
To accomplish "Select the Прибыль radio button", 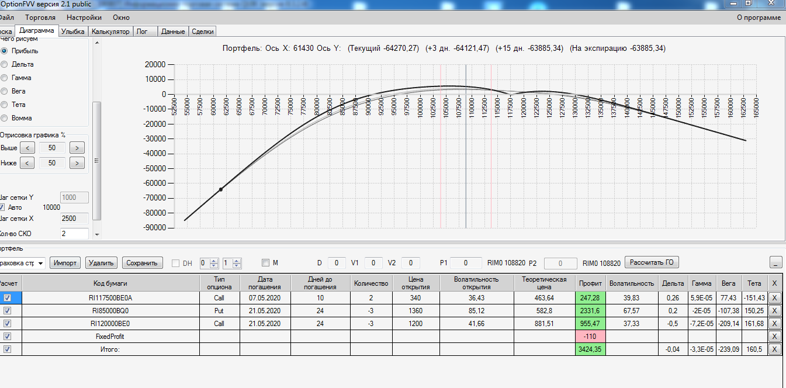I will coord(5,51).
